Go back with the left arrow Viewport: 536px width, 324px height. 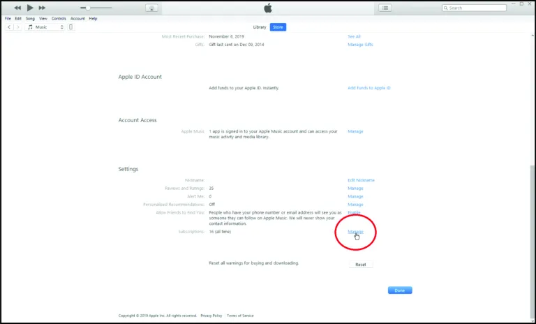(9, 27)
